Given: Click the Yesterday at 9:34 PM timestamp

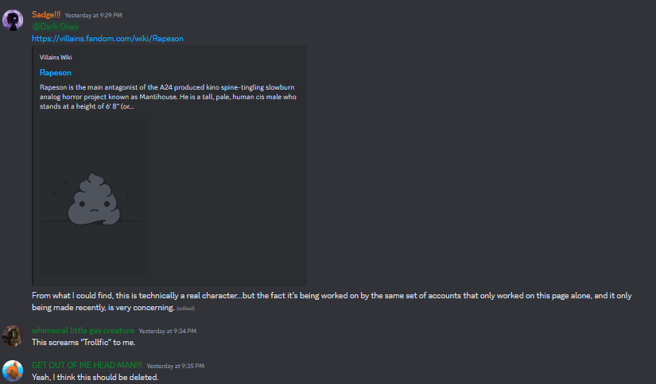Looking at the screenshot, I should pyautogui.click(x=167, y=331).
